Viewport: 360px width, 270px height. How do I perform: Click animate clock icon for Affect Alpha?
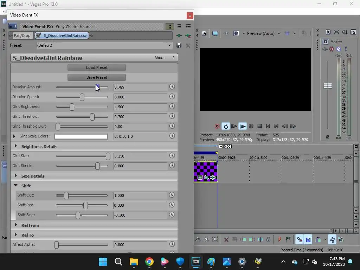point(172,244)
